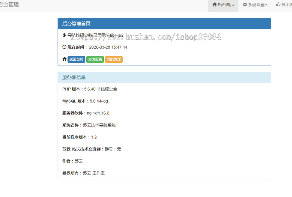Click the clock icon beside 现在时间
The image size is (292, 197).
coord(64,47)
